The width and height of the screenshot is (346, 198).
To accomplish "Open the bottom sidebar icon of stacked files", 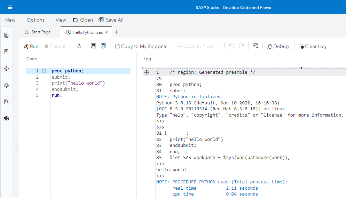I will [x=6, y=119].
